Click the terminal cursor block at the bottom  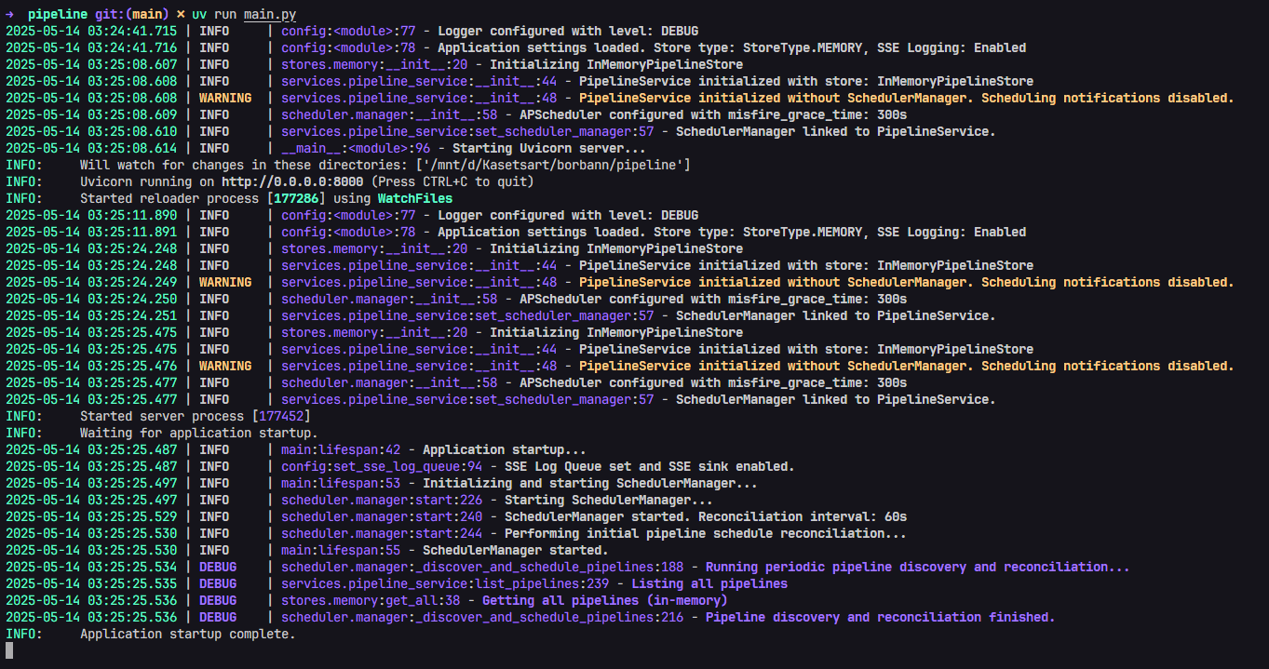[x=9, y=650]
